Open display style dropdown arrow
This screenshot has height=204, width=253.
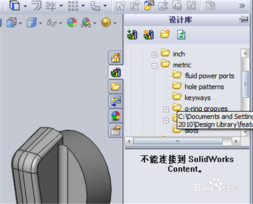tap(40, 23)
